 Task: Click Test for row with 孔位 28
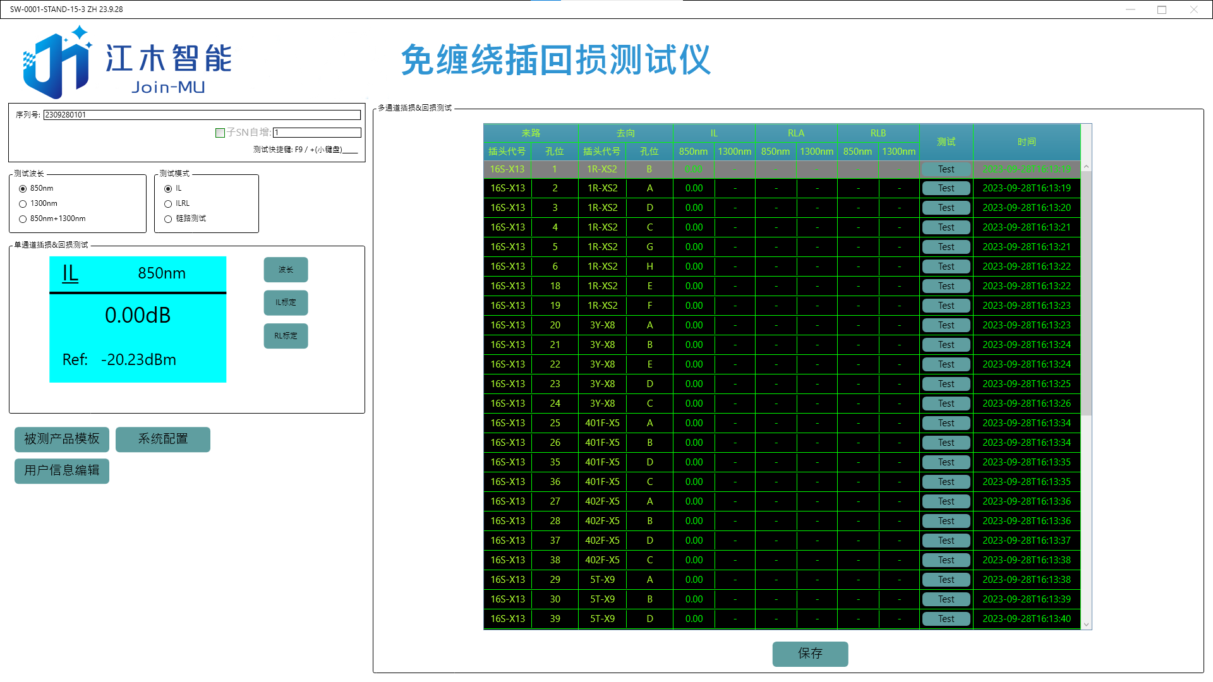click(x=946, y=521)
